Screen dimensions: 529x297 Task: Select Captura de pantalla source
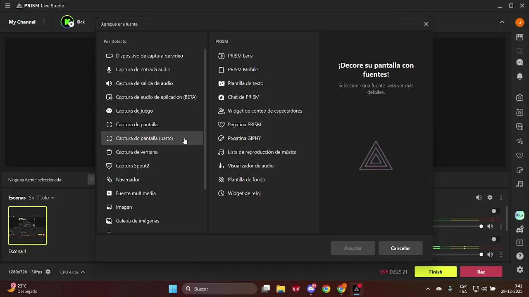point(152,125)
